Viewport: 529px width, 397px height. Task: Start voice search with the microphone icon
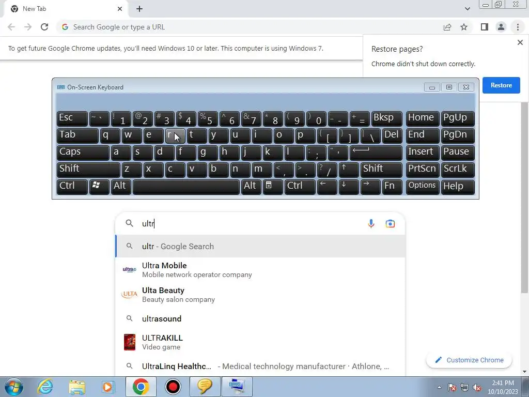tap(371, 223)
